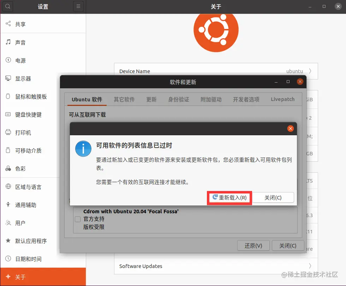This screenshot has height=286, width=346.
Task: Expand the Software Updates row chevron
Action: pos(310,266)
